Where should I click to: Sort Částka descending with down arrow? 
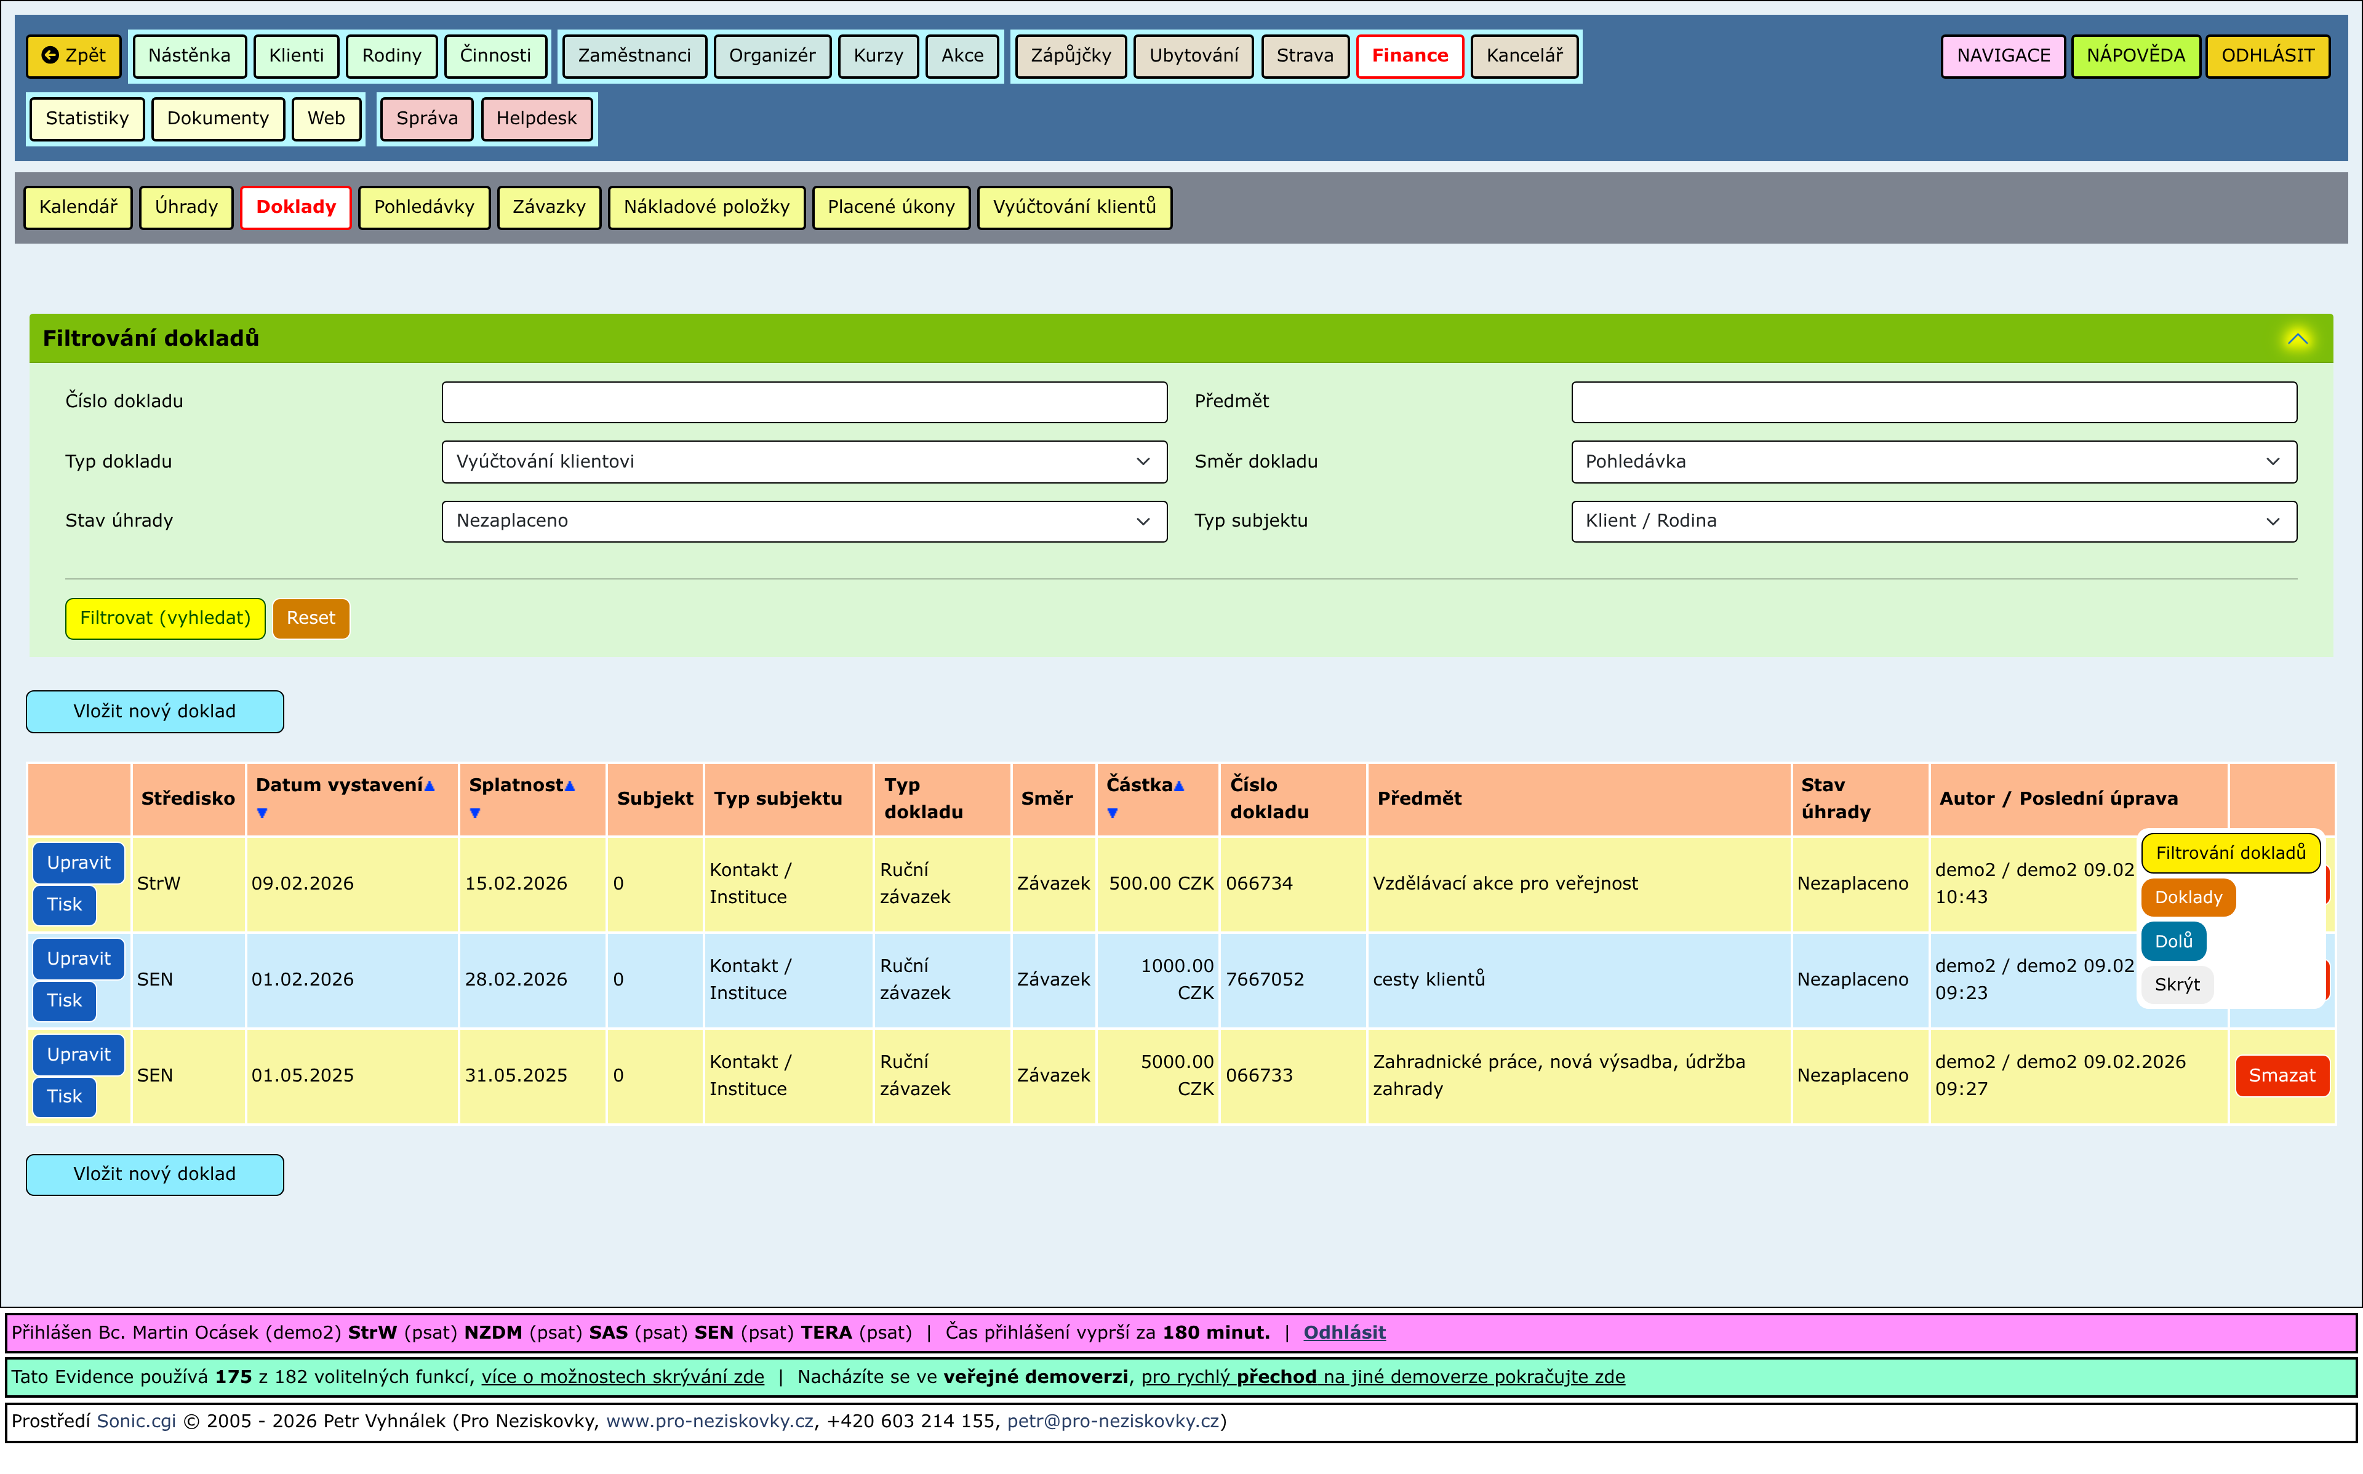(1113, 813)
